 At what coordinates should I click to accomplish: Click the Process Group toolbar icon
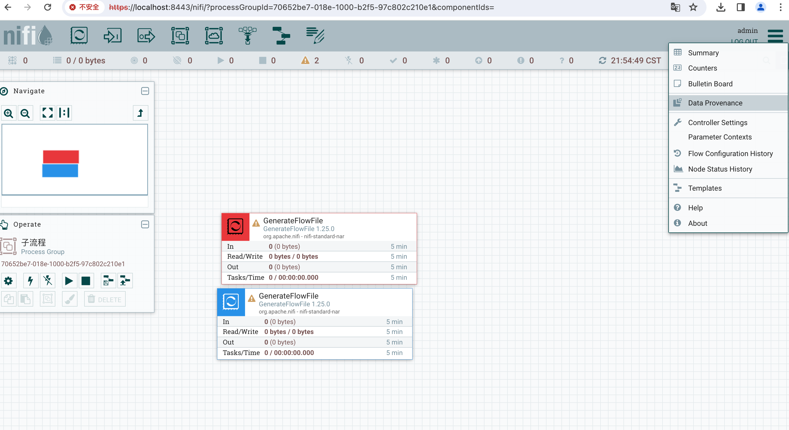(180, 35)
